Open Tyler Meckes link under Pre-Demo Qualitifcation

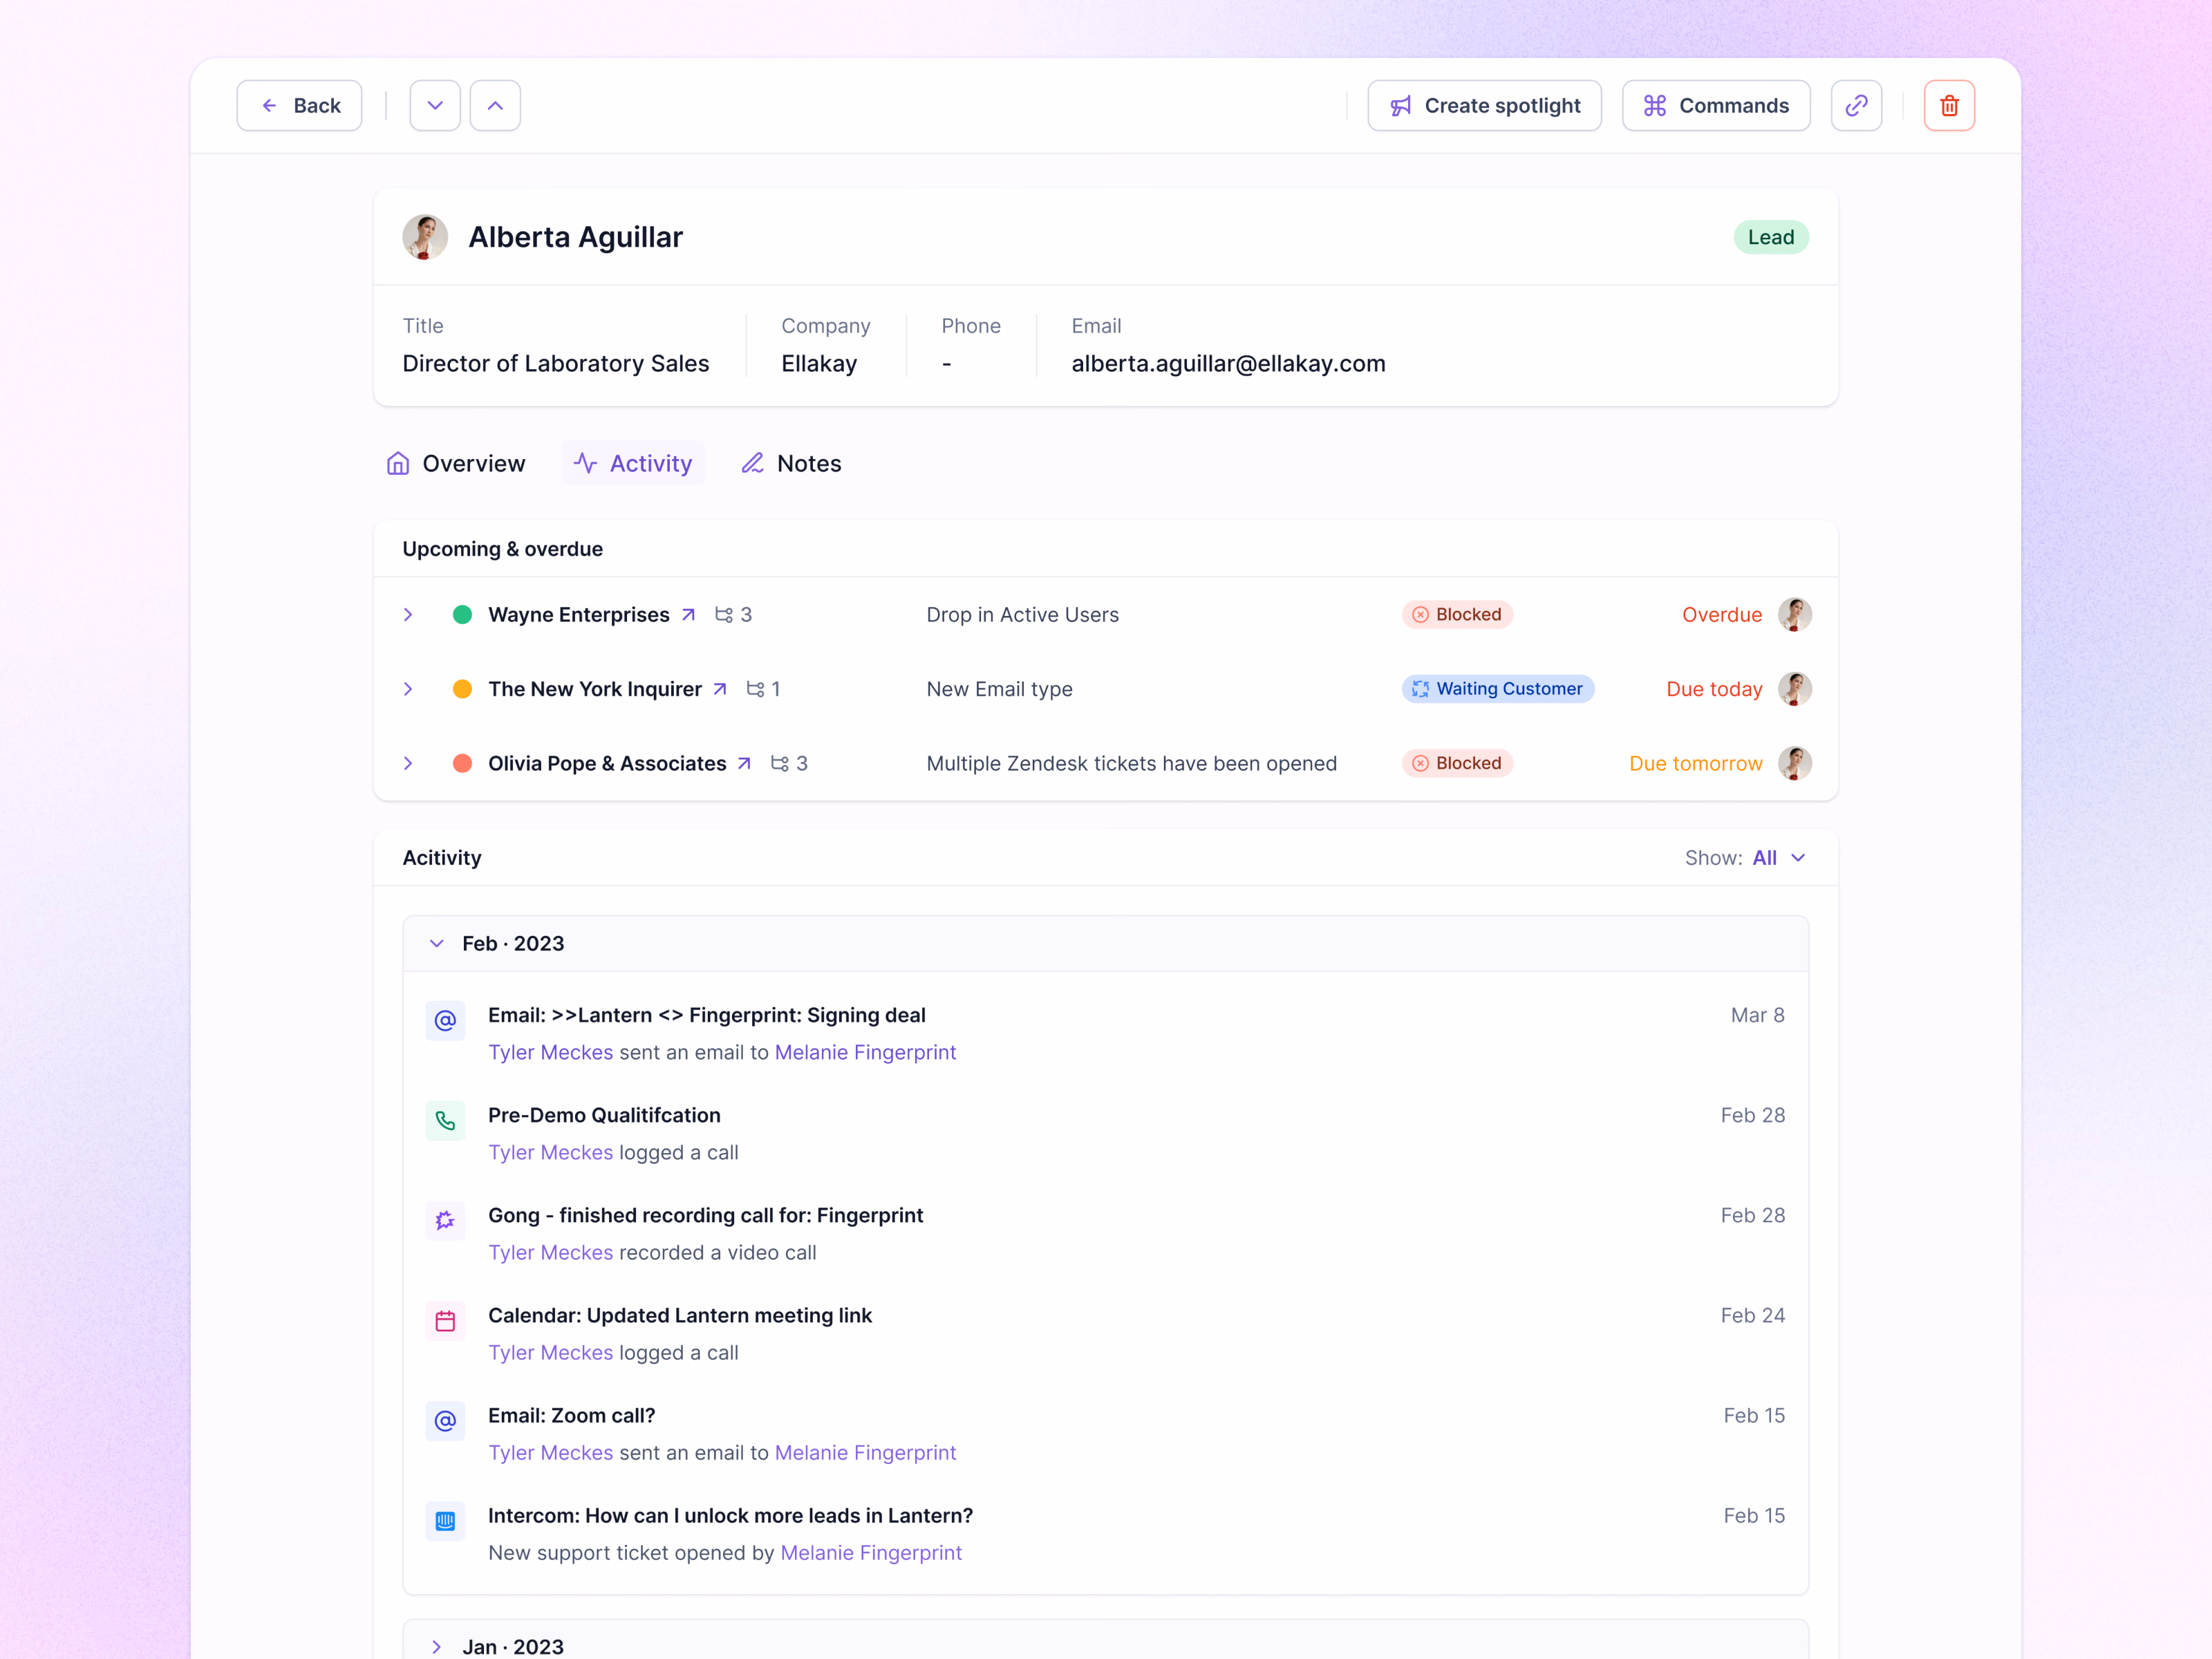point(551,1152)
